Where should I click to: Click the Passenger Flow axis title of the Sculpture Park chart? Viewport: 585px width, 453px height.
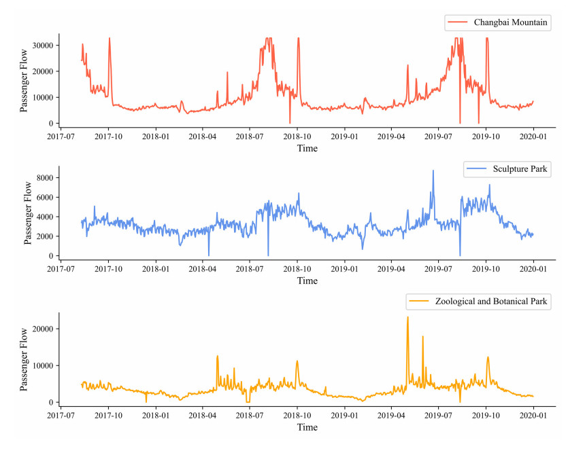[28, 213]
